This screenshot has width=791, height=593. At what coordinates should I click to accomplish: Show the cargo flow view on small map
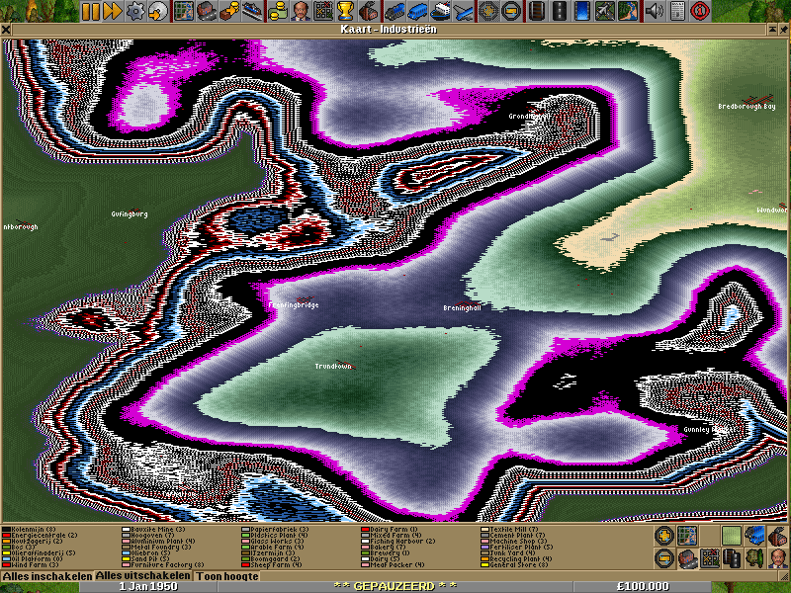point(710,558)
